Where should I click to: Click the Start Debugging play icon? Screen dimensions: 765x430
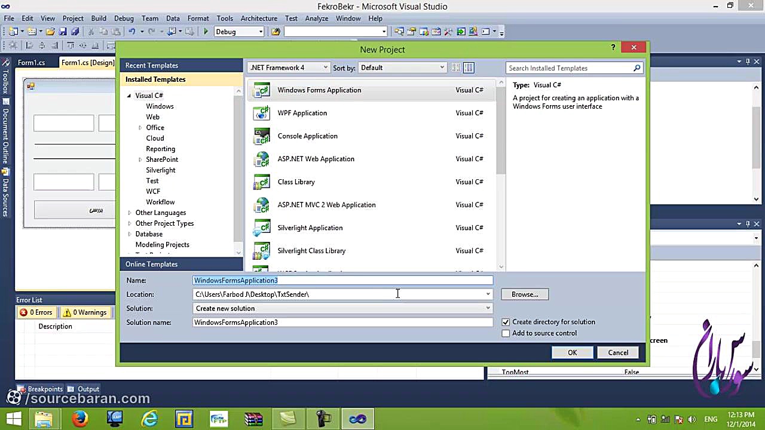(x=206, y=32)
